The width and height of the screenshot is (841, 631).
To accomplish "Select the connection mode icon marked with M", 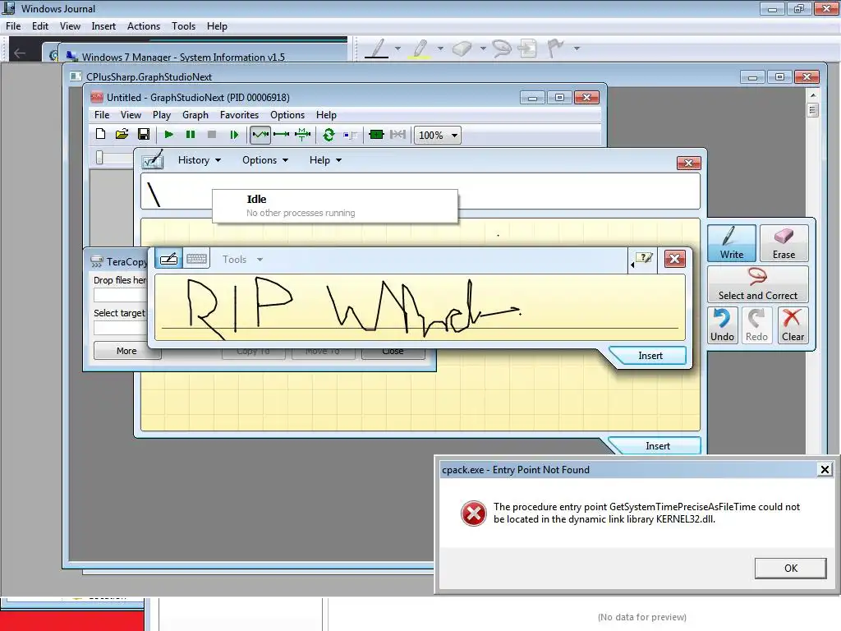I will point(302,135).
